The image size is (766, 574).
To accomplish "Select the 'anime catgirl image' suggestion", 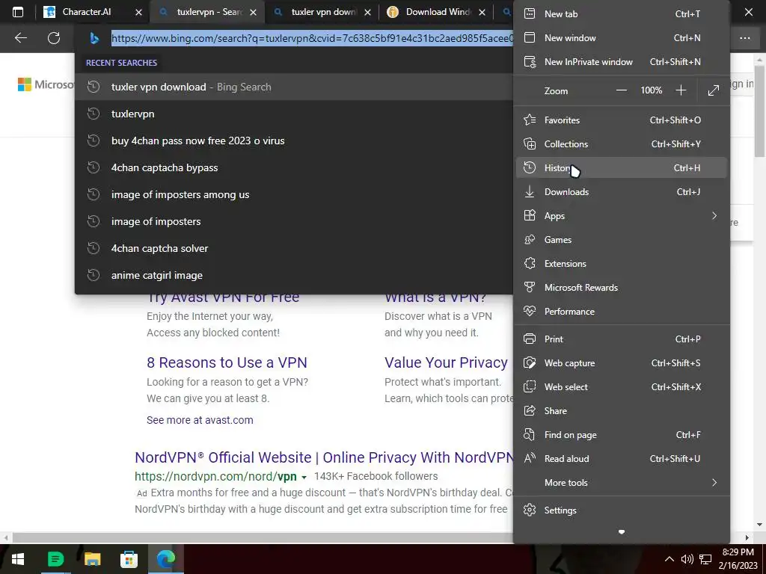I will coord(294,275).
